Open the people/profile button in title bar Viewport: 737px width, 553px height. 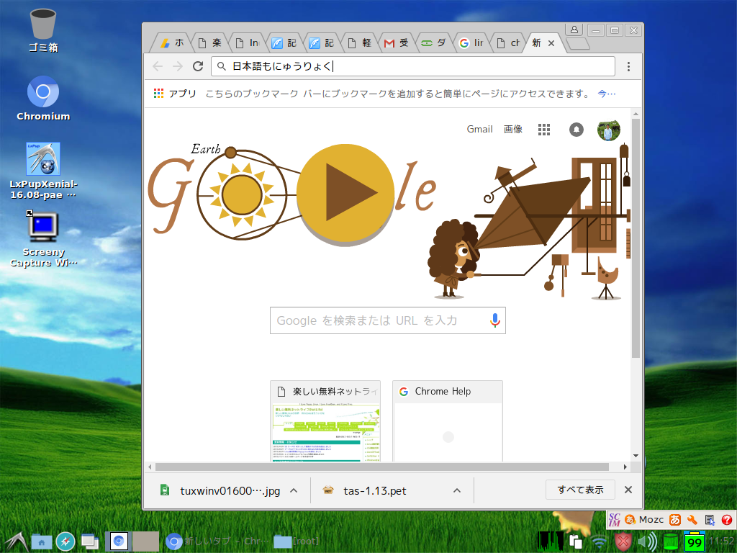coord(574,30)
